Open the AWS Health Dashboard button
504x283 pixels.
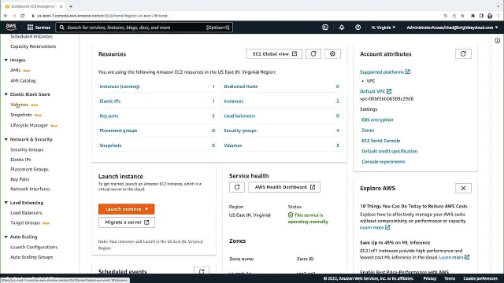tap(284, 187)
